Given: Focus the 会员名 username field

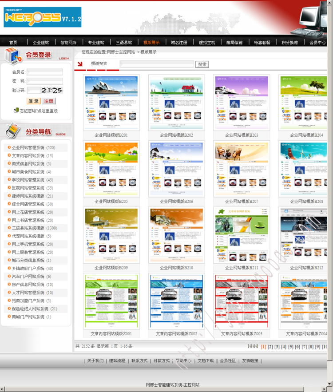Looking at the screenshot, I should (x=45, y=72).
